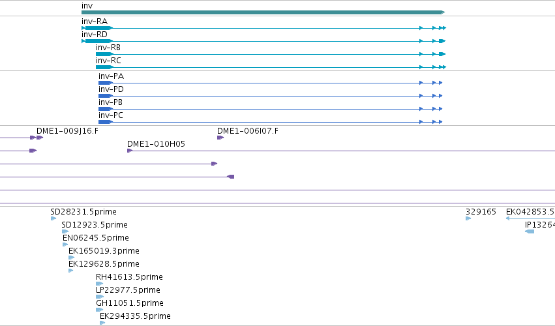Click the inv-RA first exon block
Screen dimensions: 555x326
click(98, 28)
